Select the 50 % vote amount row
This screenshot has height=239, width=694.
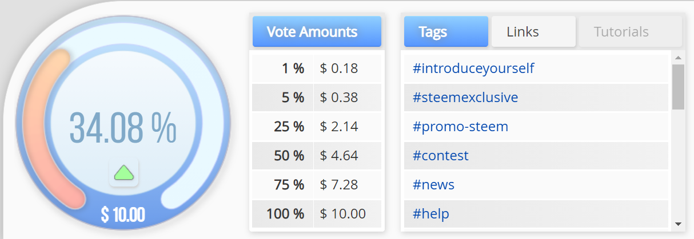(x=317, y=156)
